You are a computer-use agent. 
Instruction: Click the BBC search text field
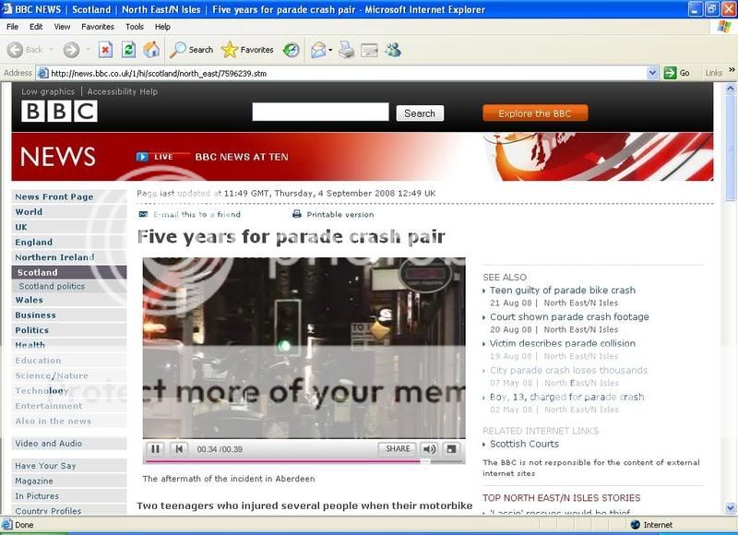click(320, 112)
